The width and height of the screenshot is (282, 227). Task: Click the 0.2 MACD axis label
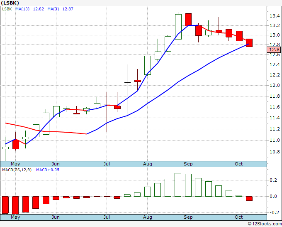[x=273, y=180]
